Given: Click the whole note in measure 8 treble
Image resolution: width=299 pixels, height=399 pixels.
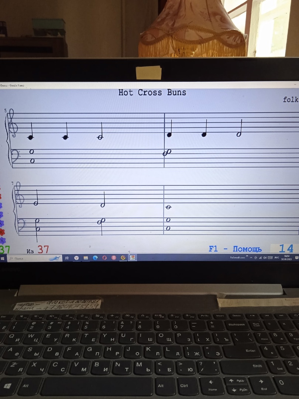Looking at the screenshot, I should [168, 207].
